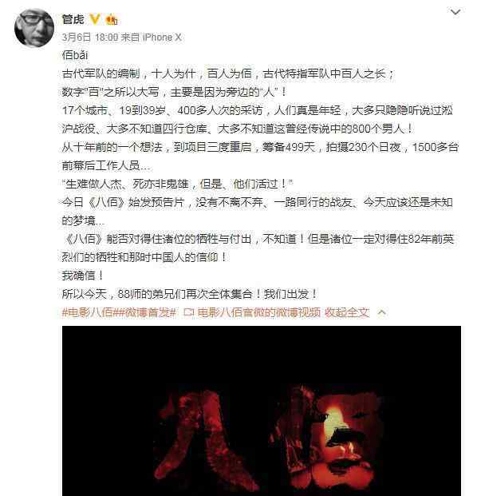Image resolution: width=477 pixels, height=496 pixels.
Task: Click the gold V verified badge
Action: pyautogui.click(x=94, y=19)
